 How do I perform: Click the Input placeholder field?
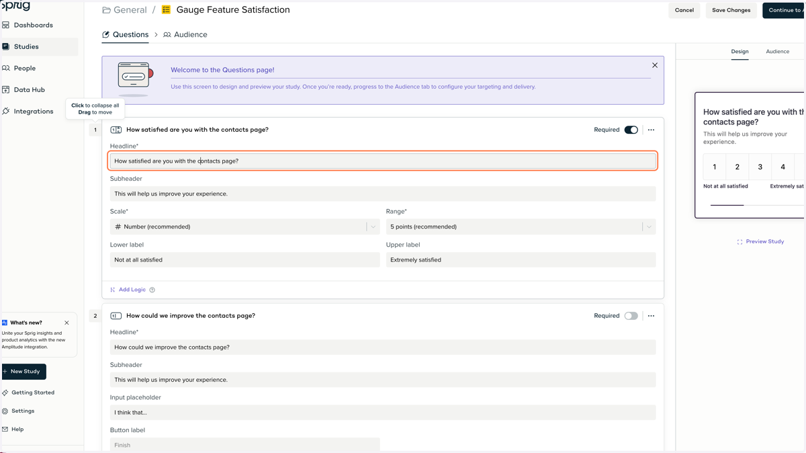(383, 412)
